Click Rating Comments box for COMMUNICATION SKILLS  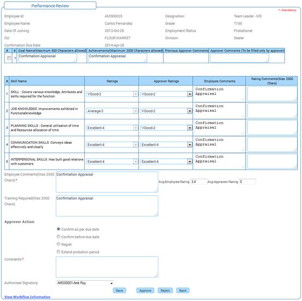click(x=272, y=145)
